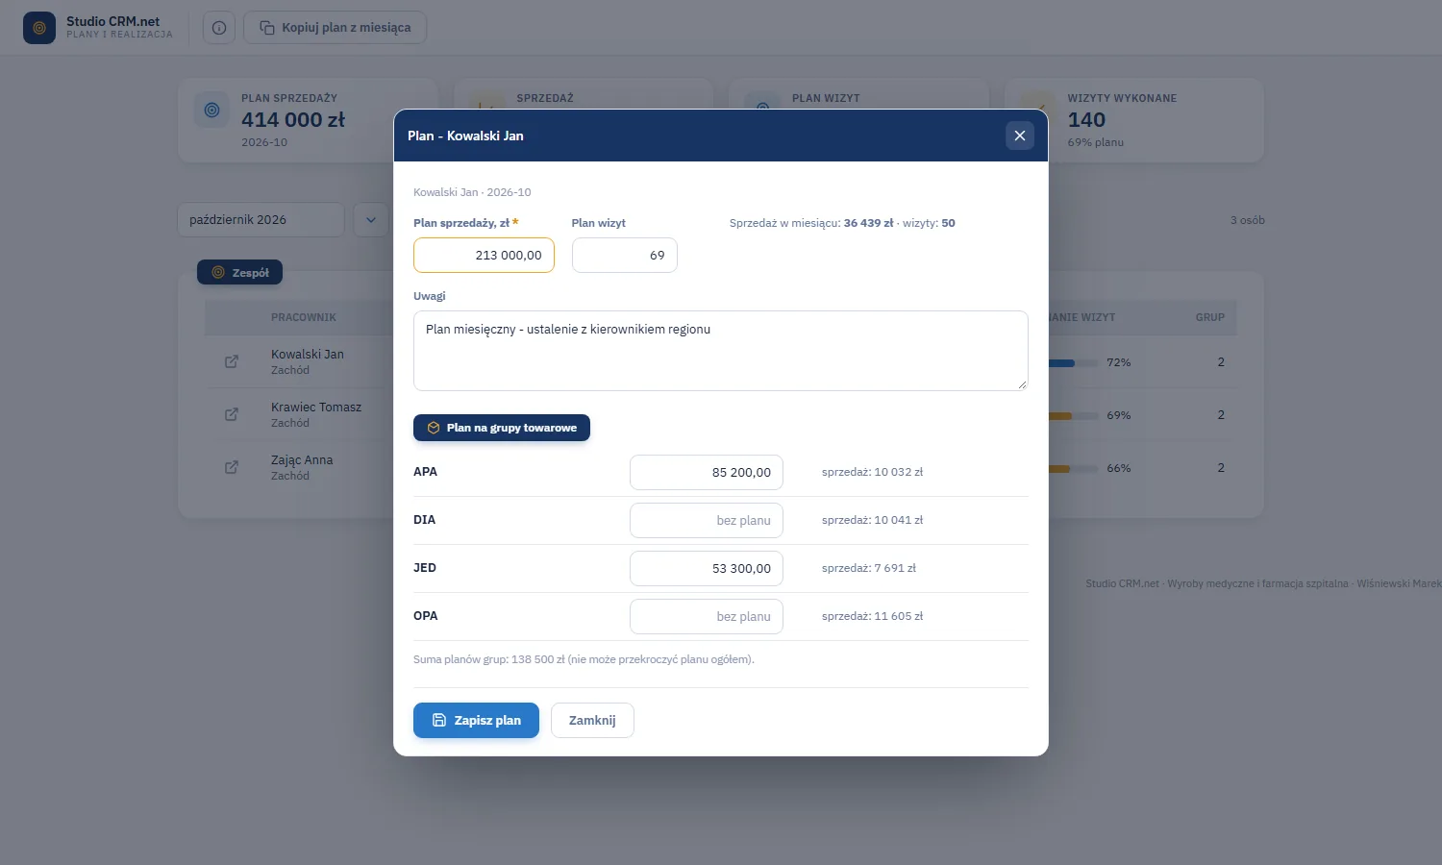Screen dimensions: 1442x865
Task: Click the Studio CRM.net logo icon
Action: click(x=39, y=28)
